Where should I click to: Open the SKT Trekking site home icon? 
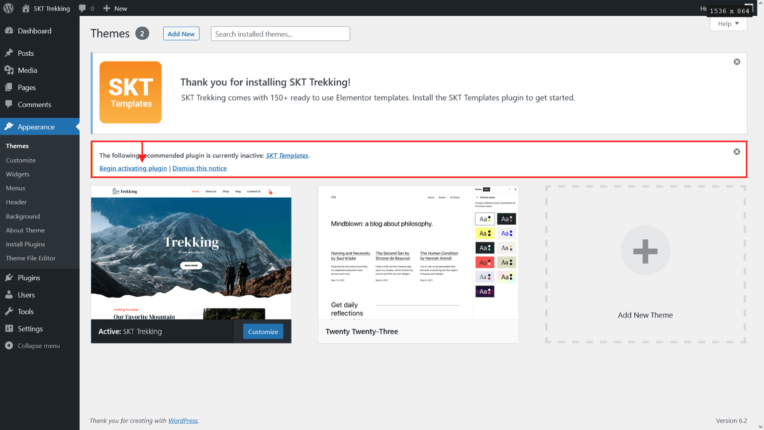(x=26, y=8)
